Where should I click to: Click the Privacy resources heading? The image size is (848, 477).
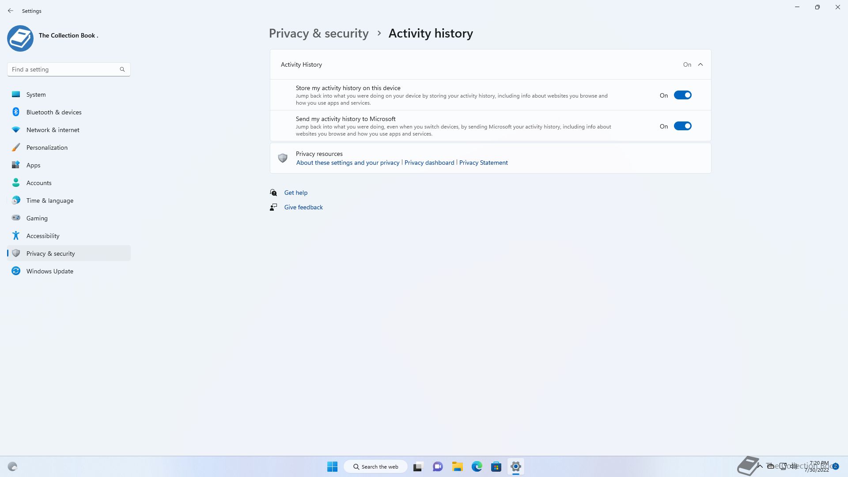[x=319, y=154]
